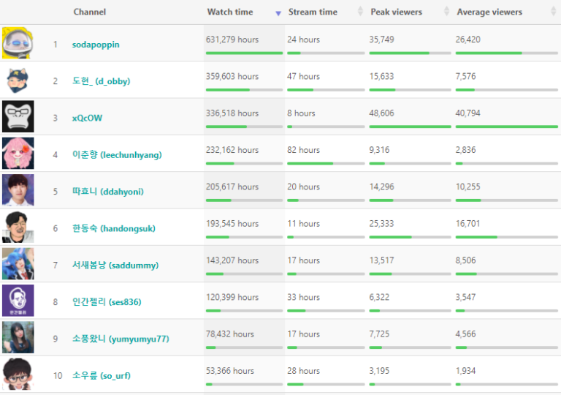
Task: Open so_urf's cartoon avatar
Action: (x=17, y=375)
